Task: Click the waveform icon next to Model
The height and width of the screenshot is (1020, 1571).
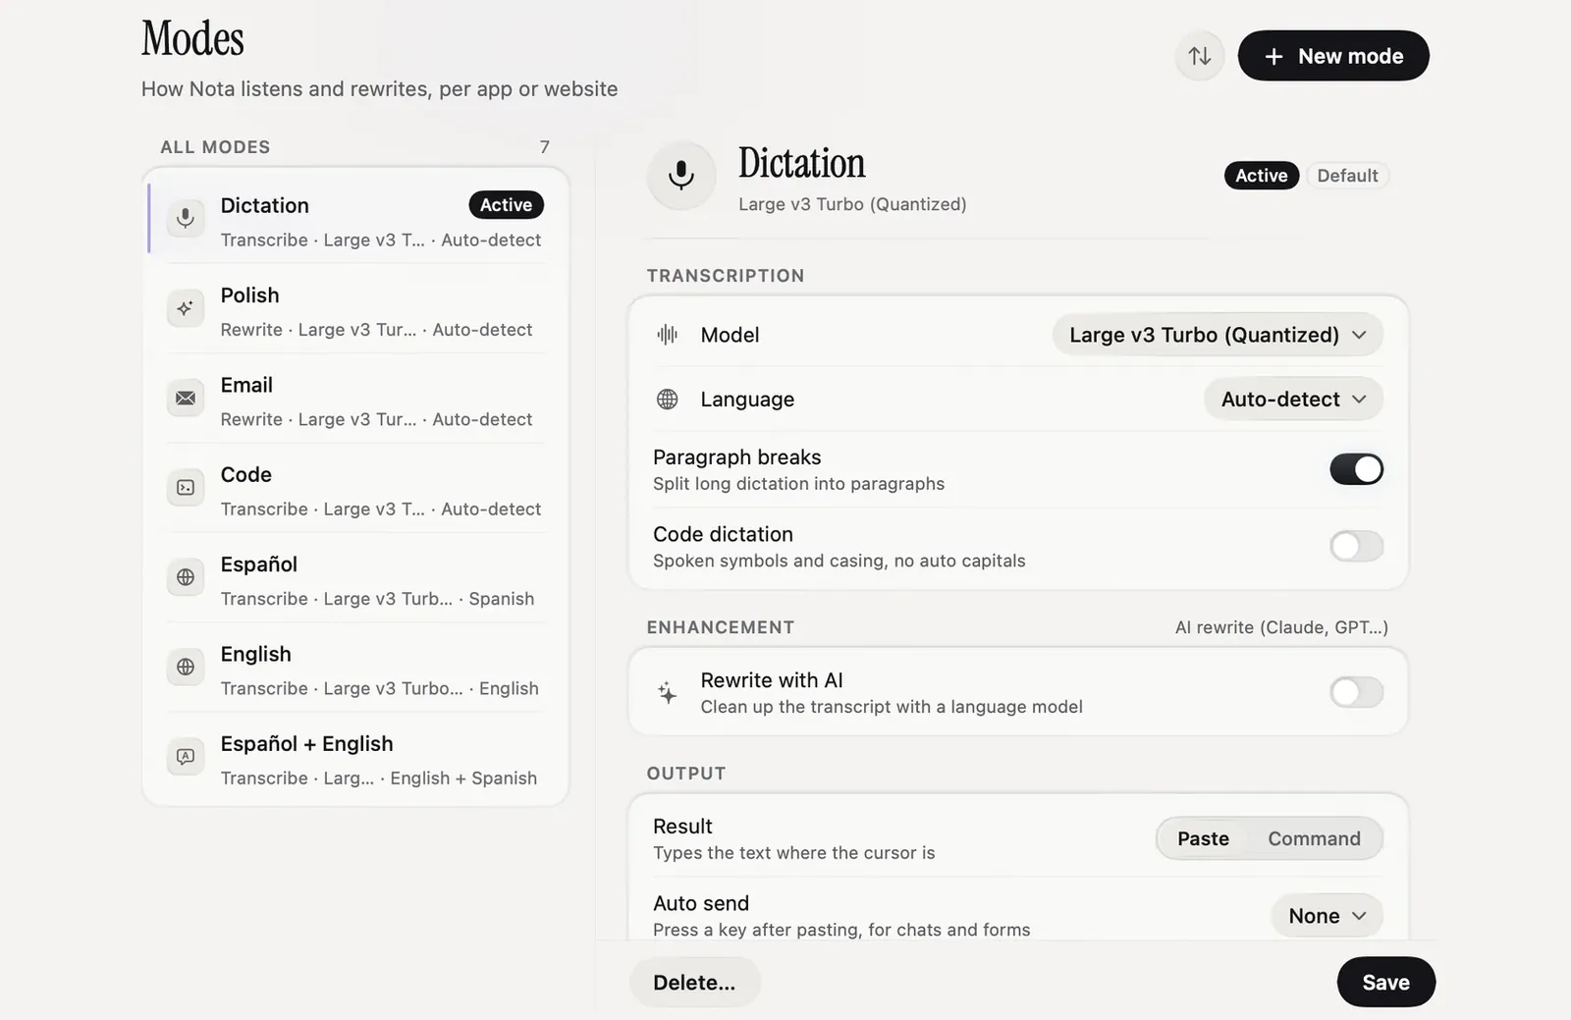Action: coord(668,335)
